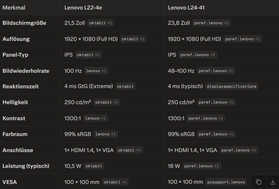Select the 16 W value
Image resolution: width=279 pixels, height=189 pixels.
174,166
